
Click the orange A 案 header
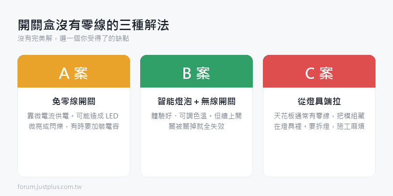[x=74, y=71]
